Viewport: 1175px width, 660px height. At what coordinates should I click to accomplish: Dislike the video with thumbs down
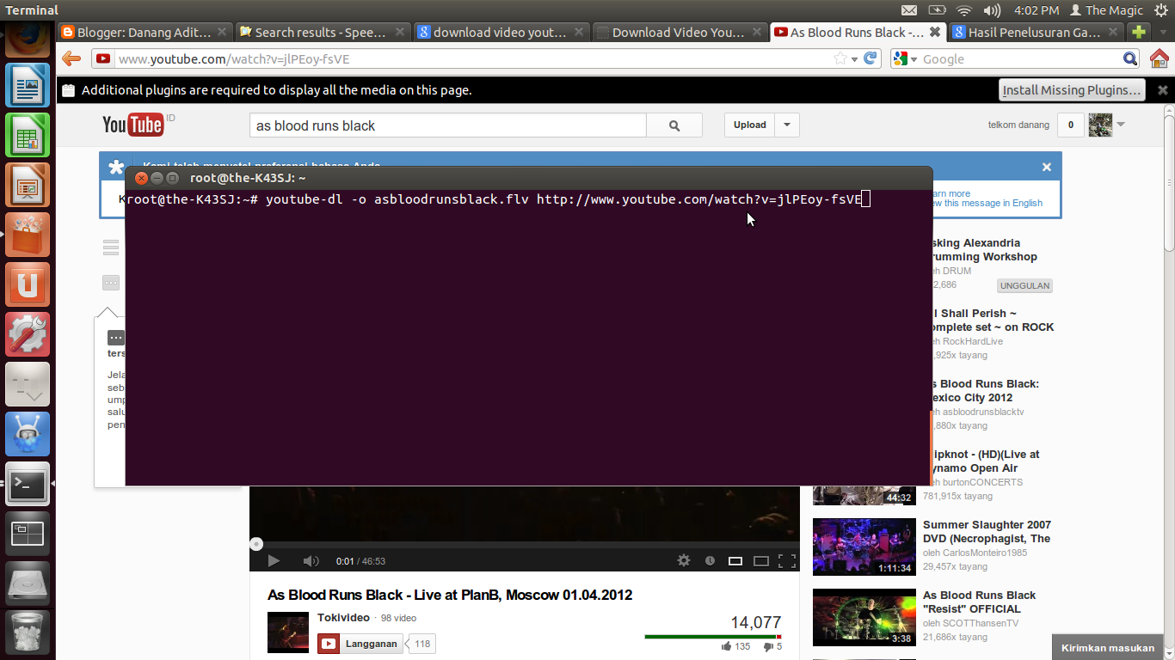click(768, 646)
